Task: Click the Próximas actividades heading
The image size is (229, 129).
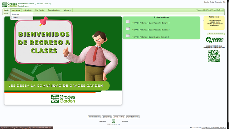Action: click(x=161, y=17)
